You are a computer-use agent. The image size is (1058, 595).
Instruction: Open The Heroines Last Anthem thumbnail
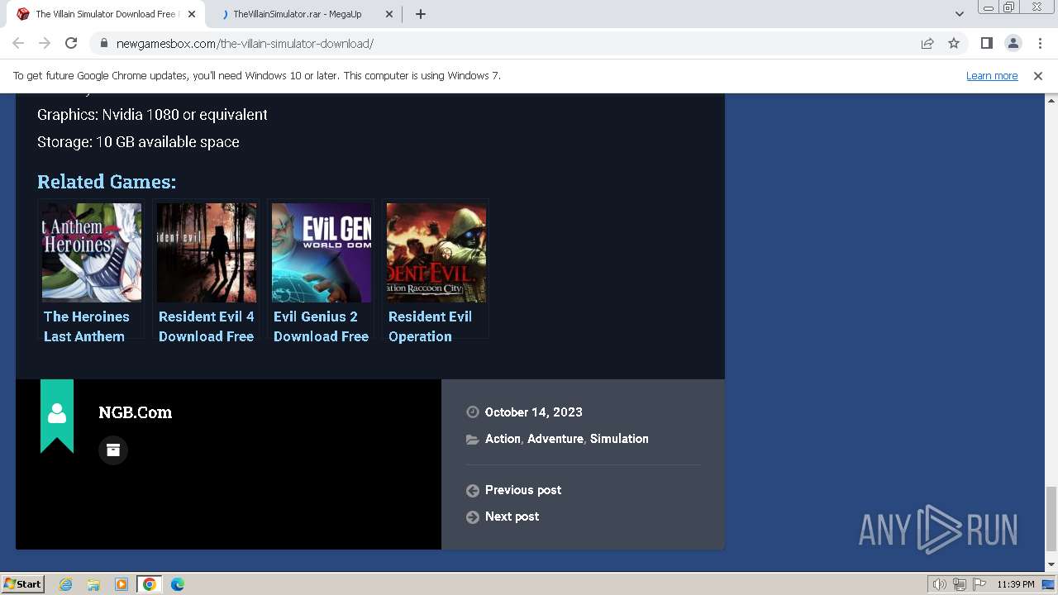[92, 253]
